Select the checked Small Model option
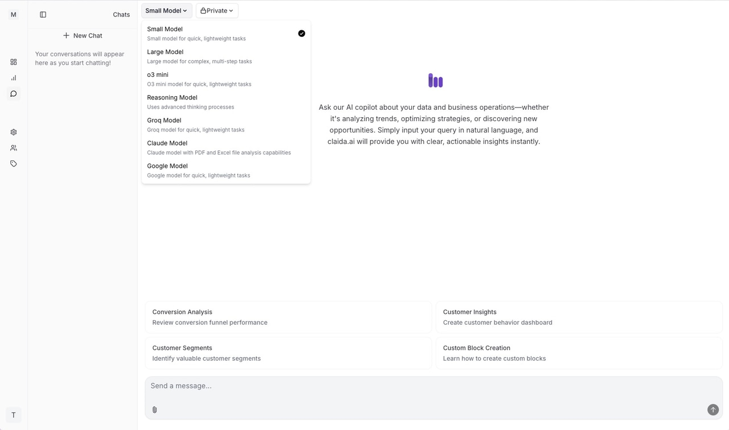This screenshot has height=430, width=729. coord(226,34)
